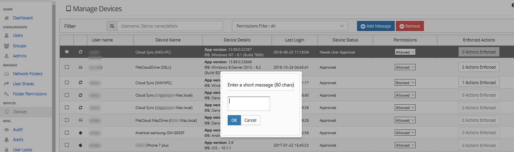Select Devices in sidebar
Image resolution: width=514 pixels, height=152 pixels.
(x=20, y=112)
